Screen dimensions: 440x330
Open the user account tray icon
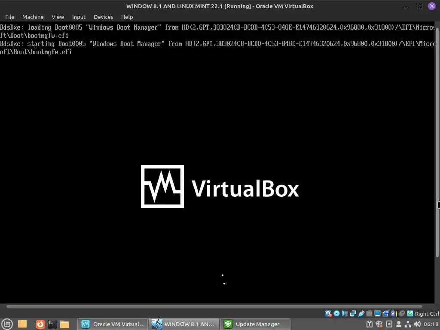coord(399,324)
